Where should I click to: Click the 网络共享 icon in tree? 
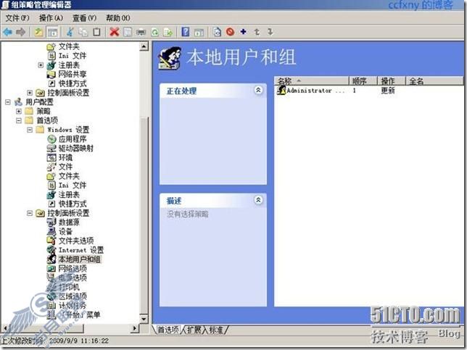(x=51, y=74)
